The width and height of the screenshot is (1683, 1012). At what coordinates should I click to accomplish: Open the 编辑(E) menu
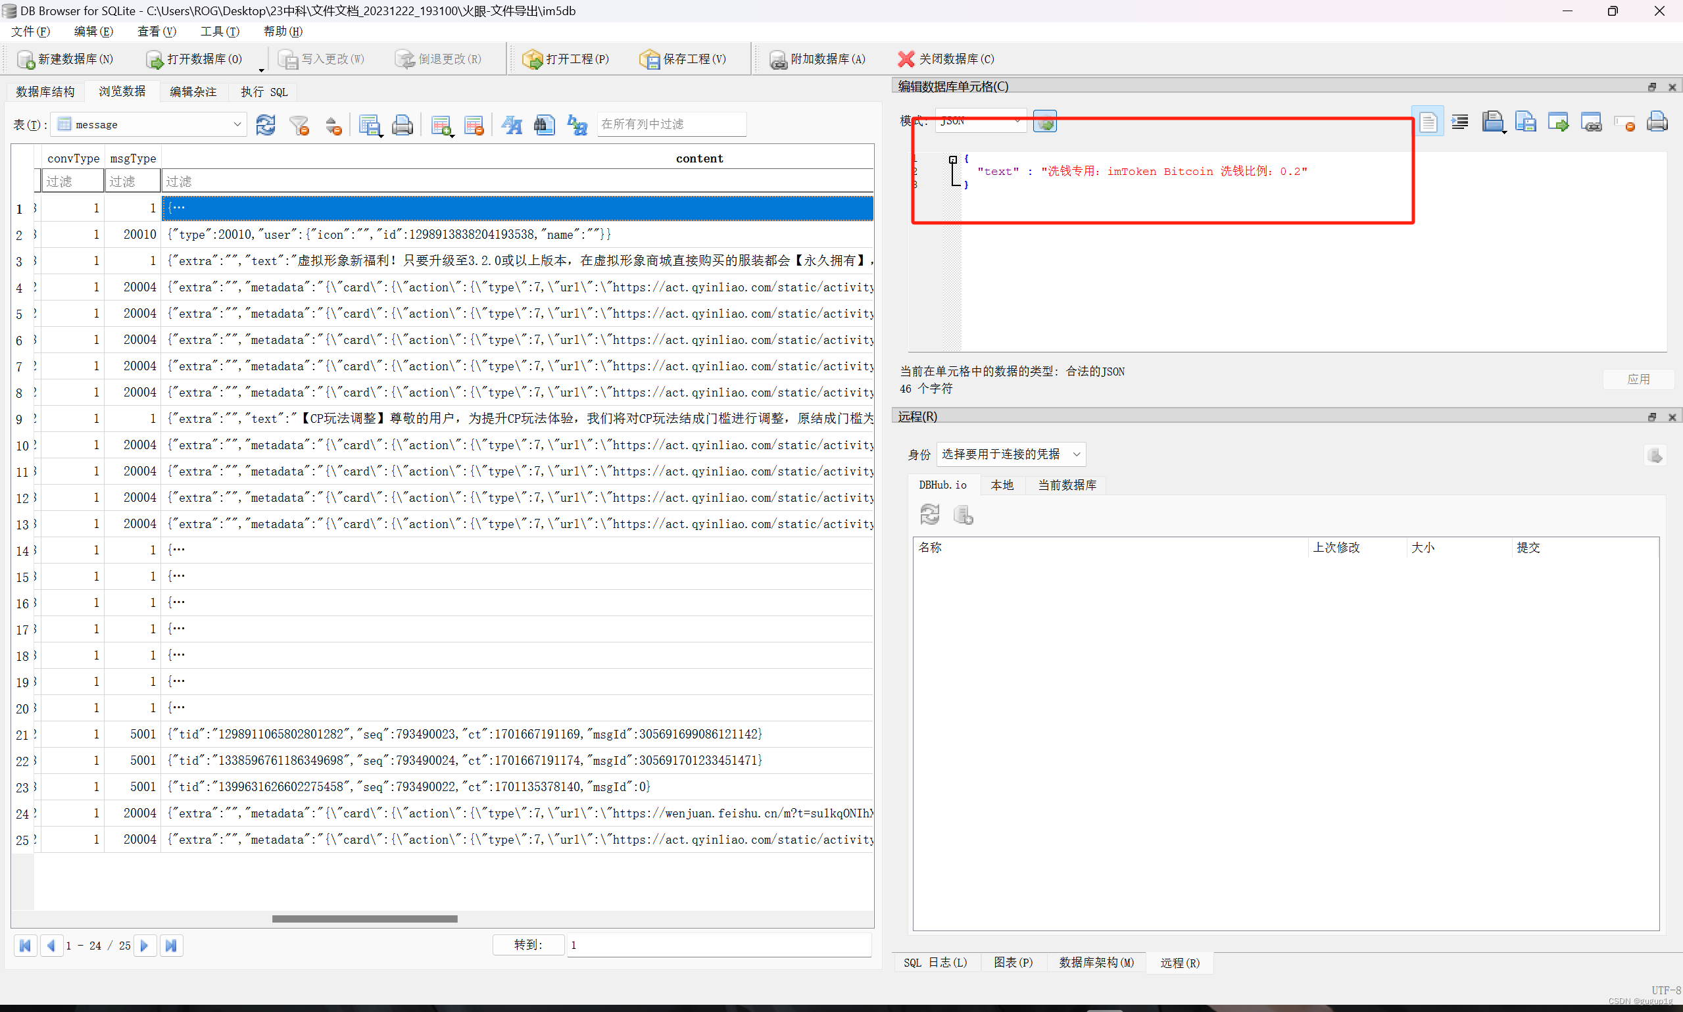(x=93, y=32)
